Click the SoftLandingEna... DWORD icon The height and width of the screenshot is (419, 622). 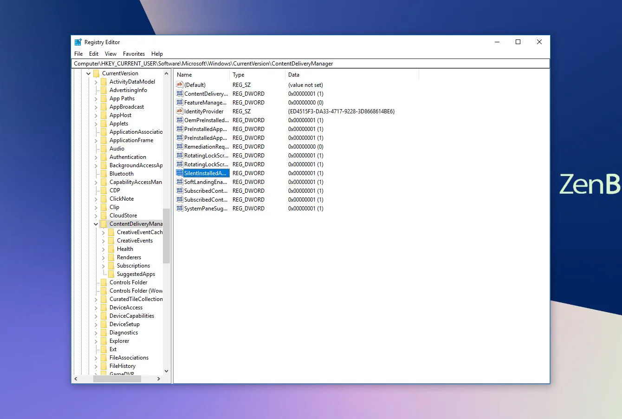180,182
